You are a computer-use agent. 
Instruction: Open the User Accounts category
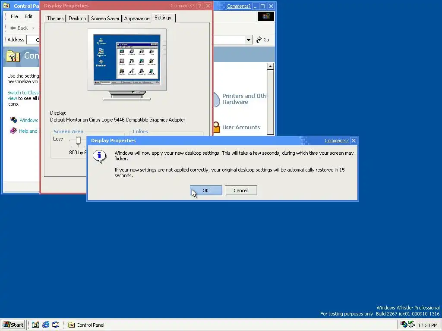tap(241, 128)
